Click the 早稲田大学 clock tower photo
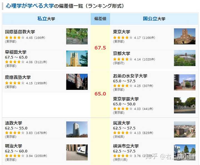 click(77, 59)
